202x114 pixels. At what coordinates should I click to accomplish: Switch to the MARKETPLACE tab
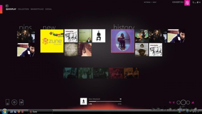[x=37, y=9]
